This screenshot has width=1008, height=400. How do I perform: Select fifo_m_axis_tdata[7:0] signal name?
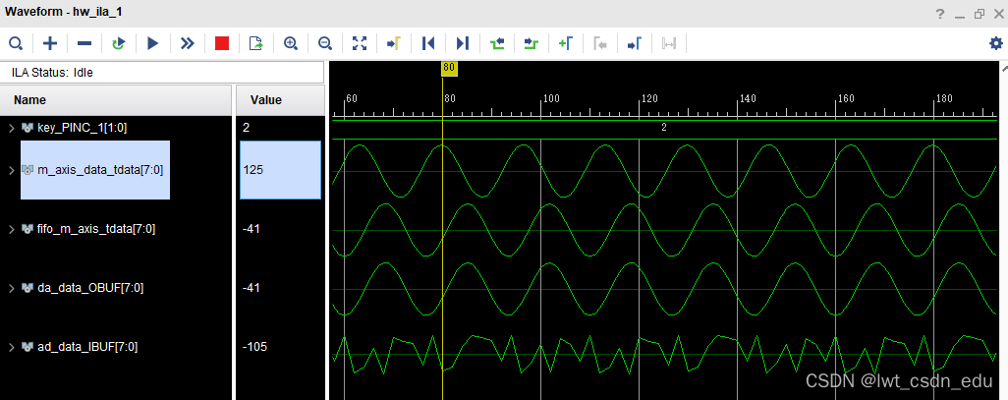pos(95,228)
